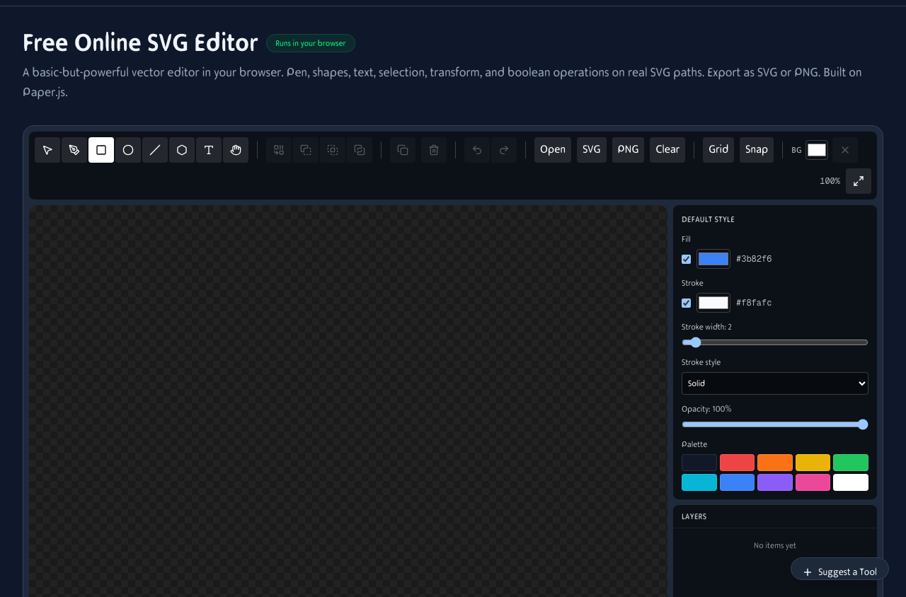906x597 pixels.
Task: Pick the yellow palette swatch
Action: pyautogui.click(x=813, y=463)
